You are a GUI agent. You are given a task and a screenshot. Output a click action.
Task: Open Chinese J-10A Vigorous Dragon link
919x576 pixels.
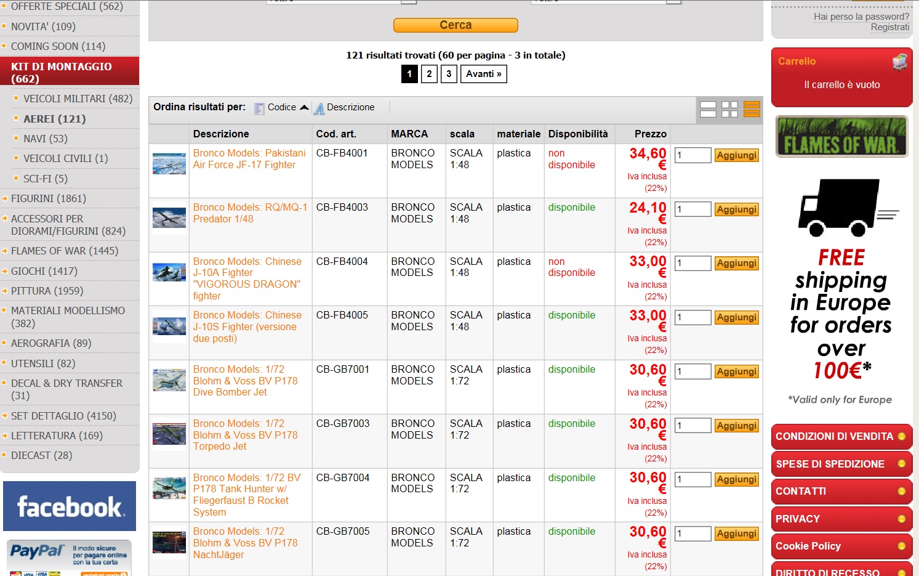(x=247, y=278)
